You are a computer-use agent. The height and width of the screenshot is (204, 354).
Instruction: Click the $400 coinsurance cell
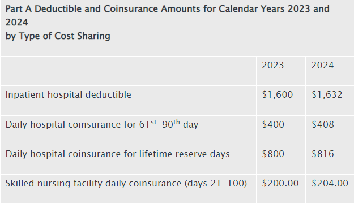[273, 124]
